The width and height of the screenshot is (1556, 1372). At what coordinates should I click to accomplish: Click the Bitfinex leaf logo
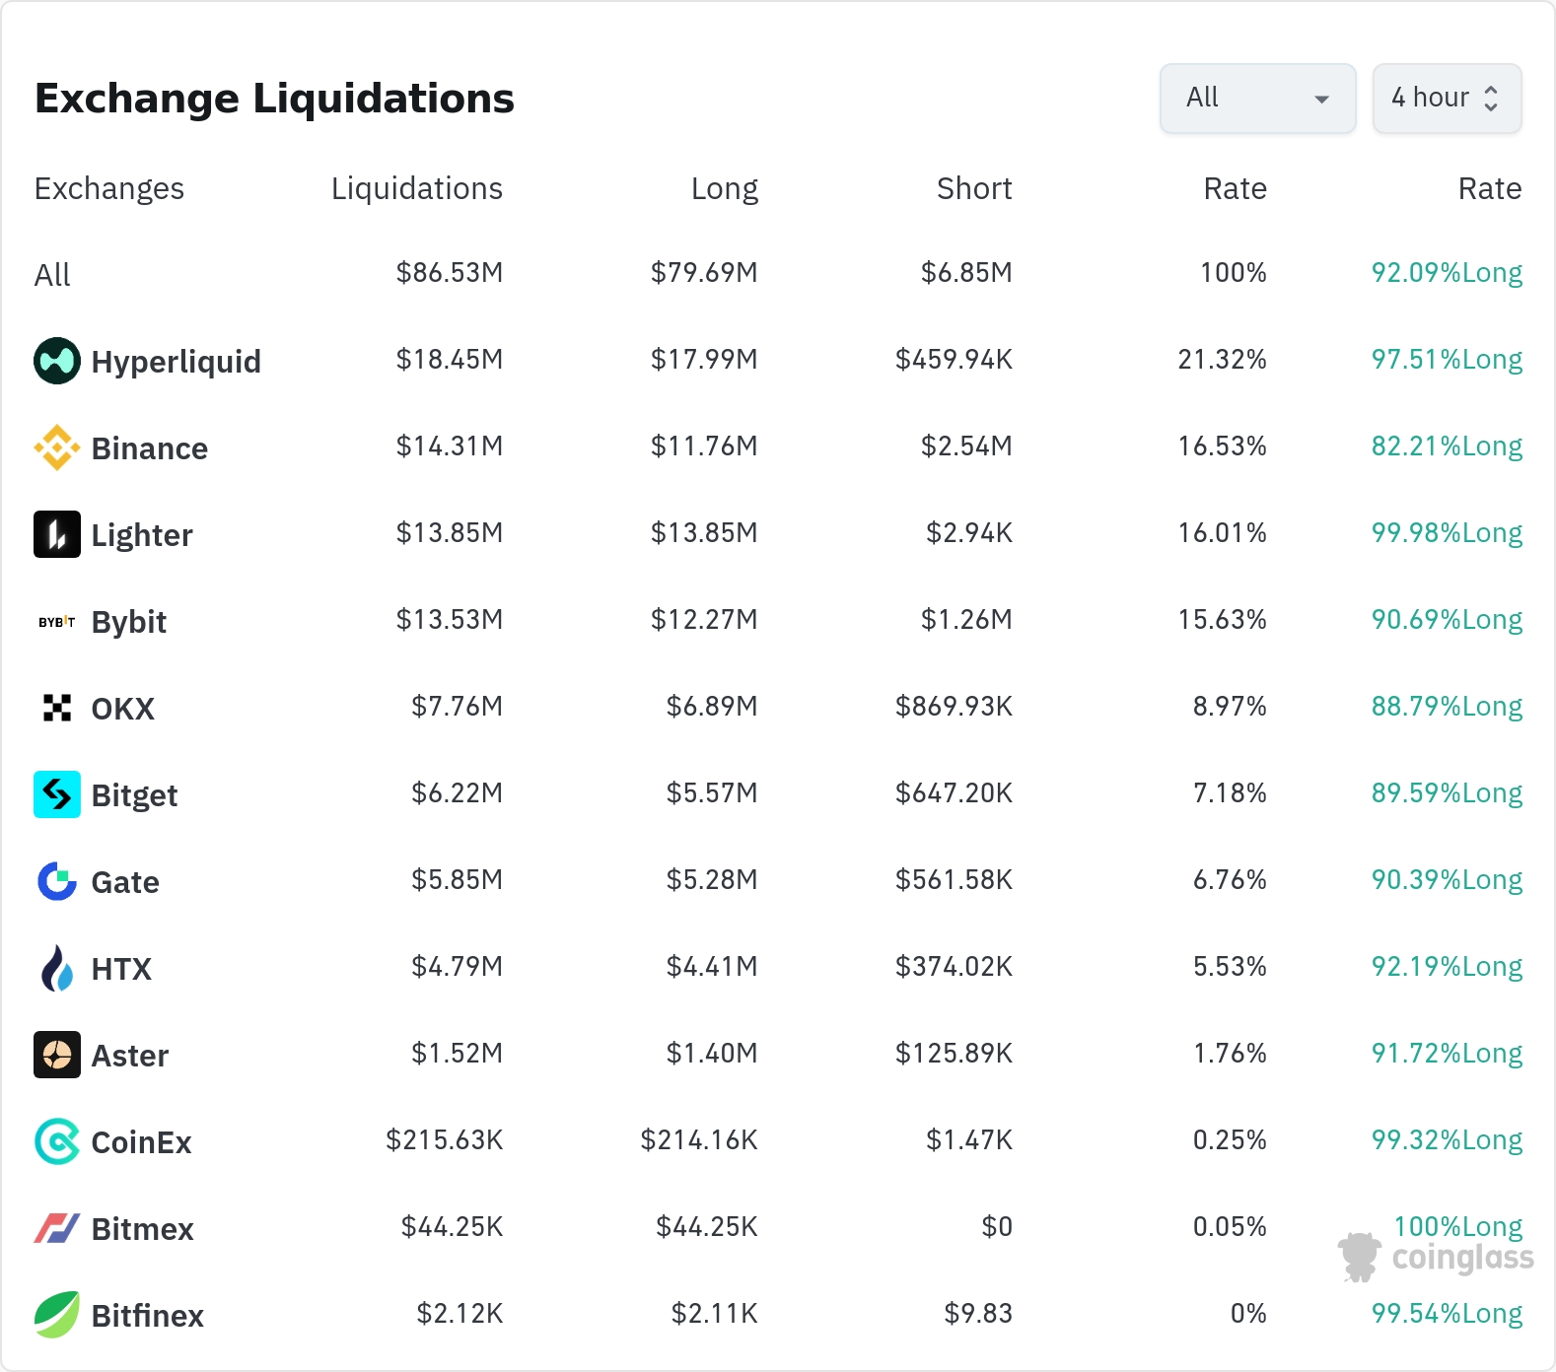click(x=57, y=1315)
